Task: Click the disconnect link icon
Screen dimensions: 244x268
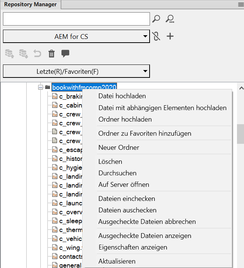Action: coord(156,37)
